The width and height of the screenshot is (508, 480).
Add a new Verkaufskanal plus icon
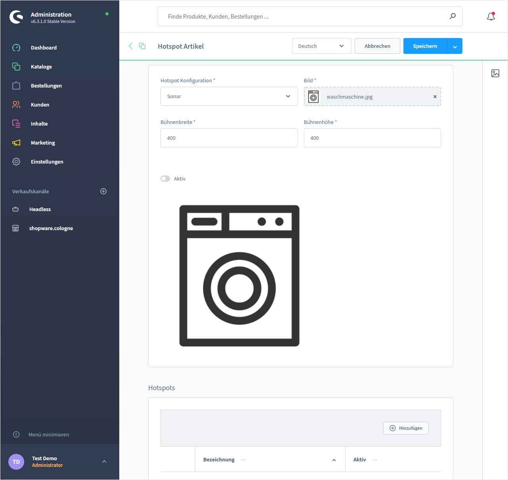coord(103,191)
